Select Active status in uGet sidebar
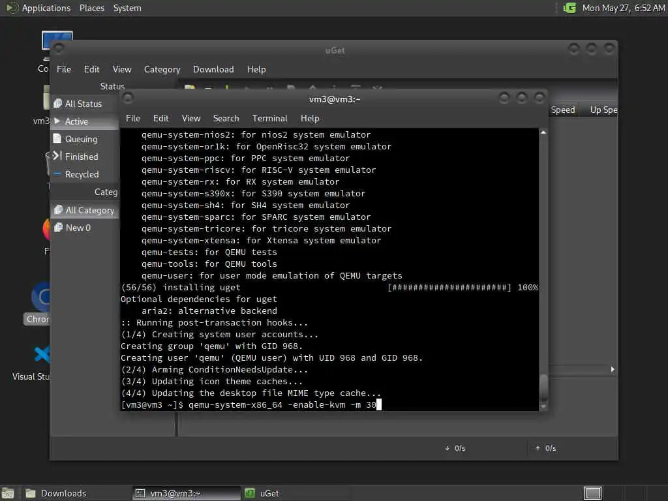 click(84, 121)
